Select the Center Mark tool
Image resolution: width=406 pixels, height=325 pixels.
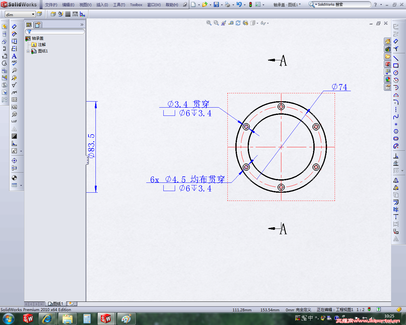click(14, 161)
